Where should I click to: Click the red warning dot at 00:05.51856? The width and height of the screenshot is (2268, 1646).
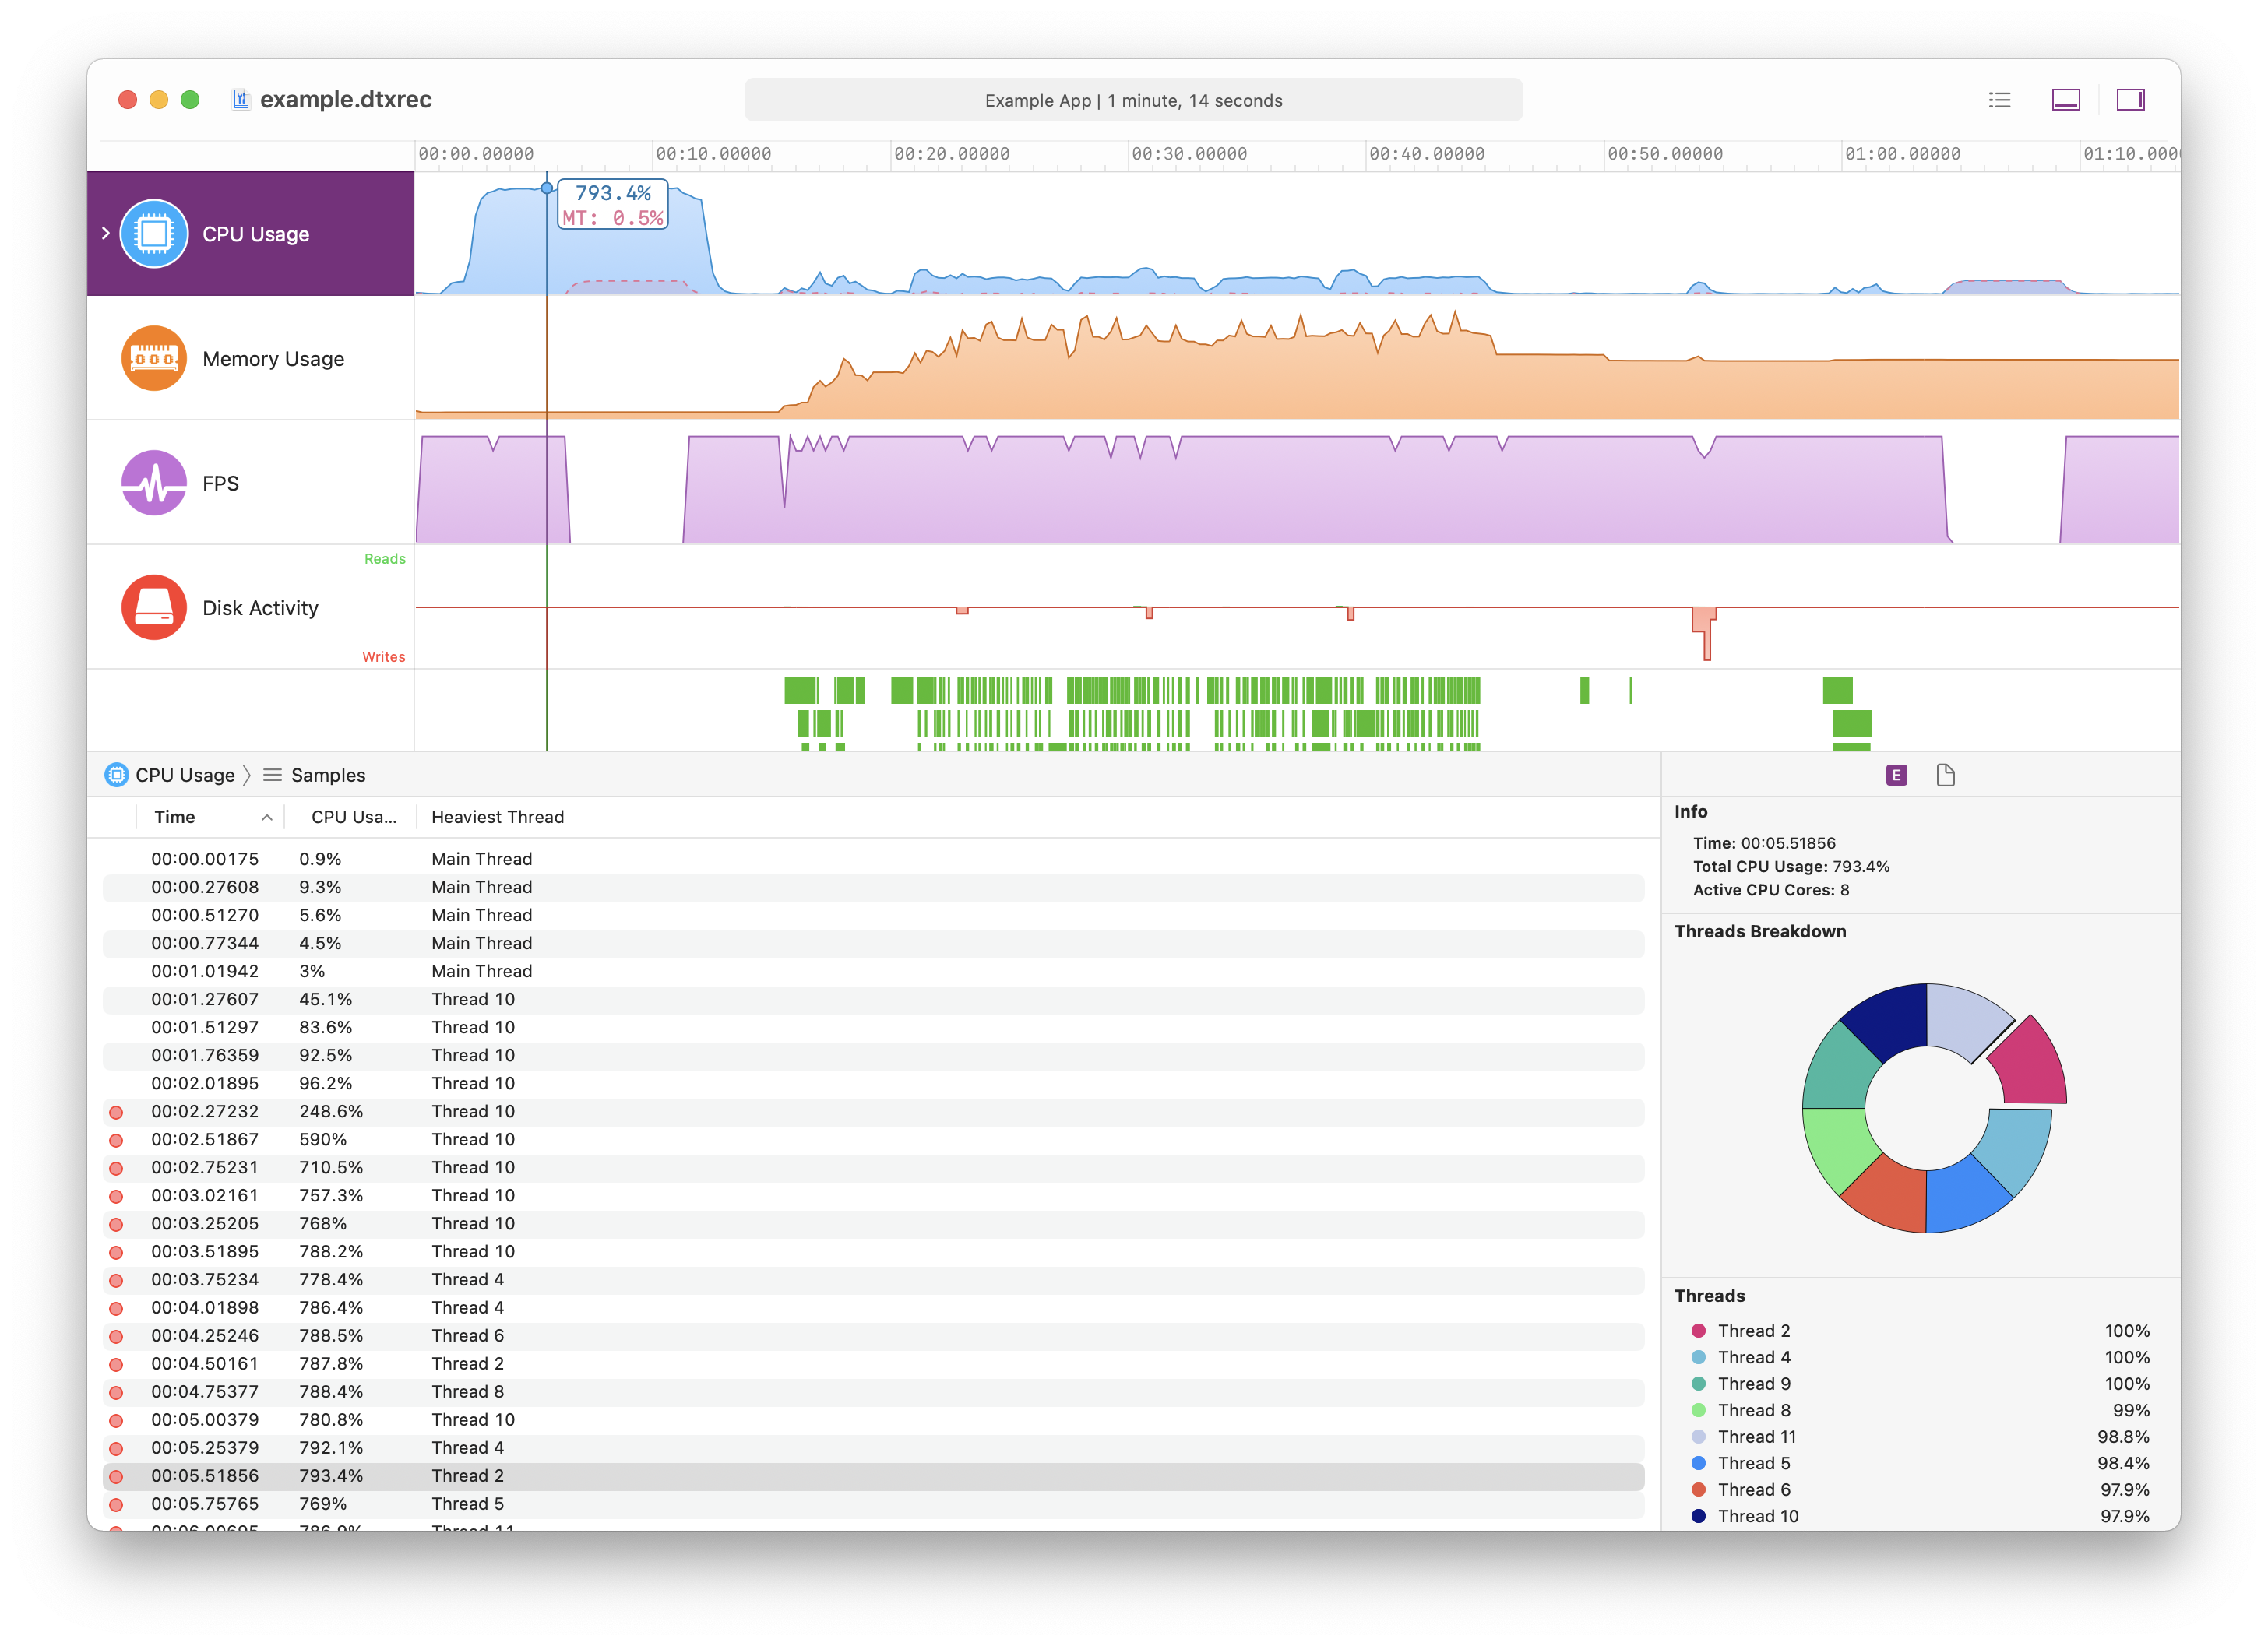pyautogui.click(x=116, y=1476)
